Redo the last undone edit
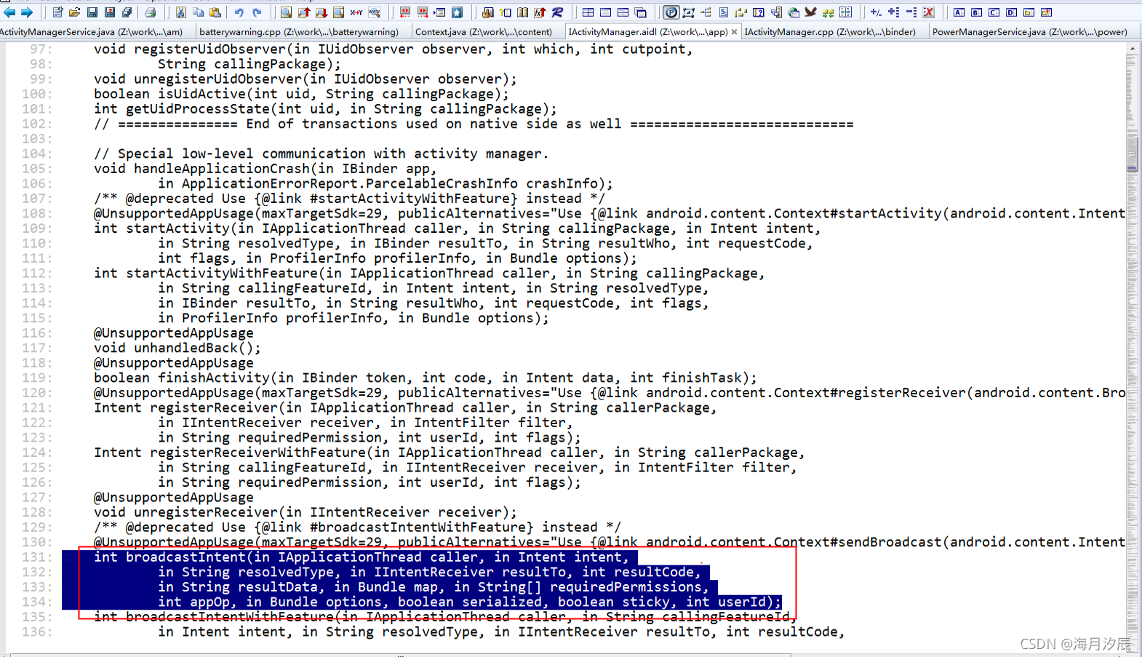Viewport: 1142px width, 657px height. [257, 12]
